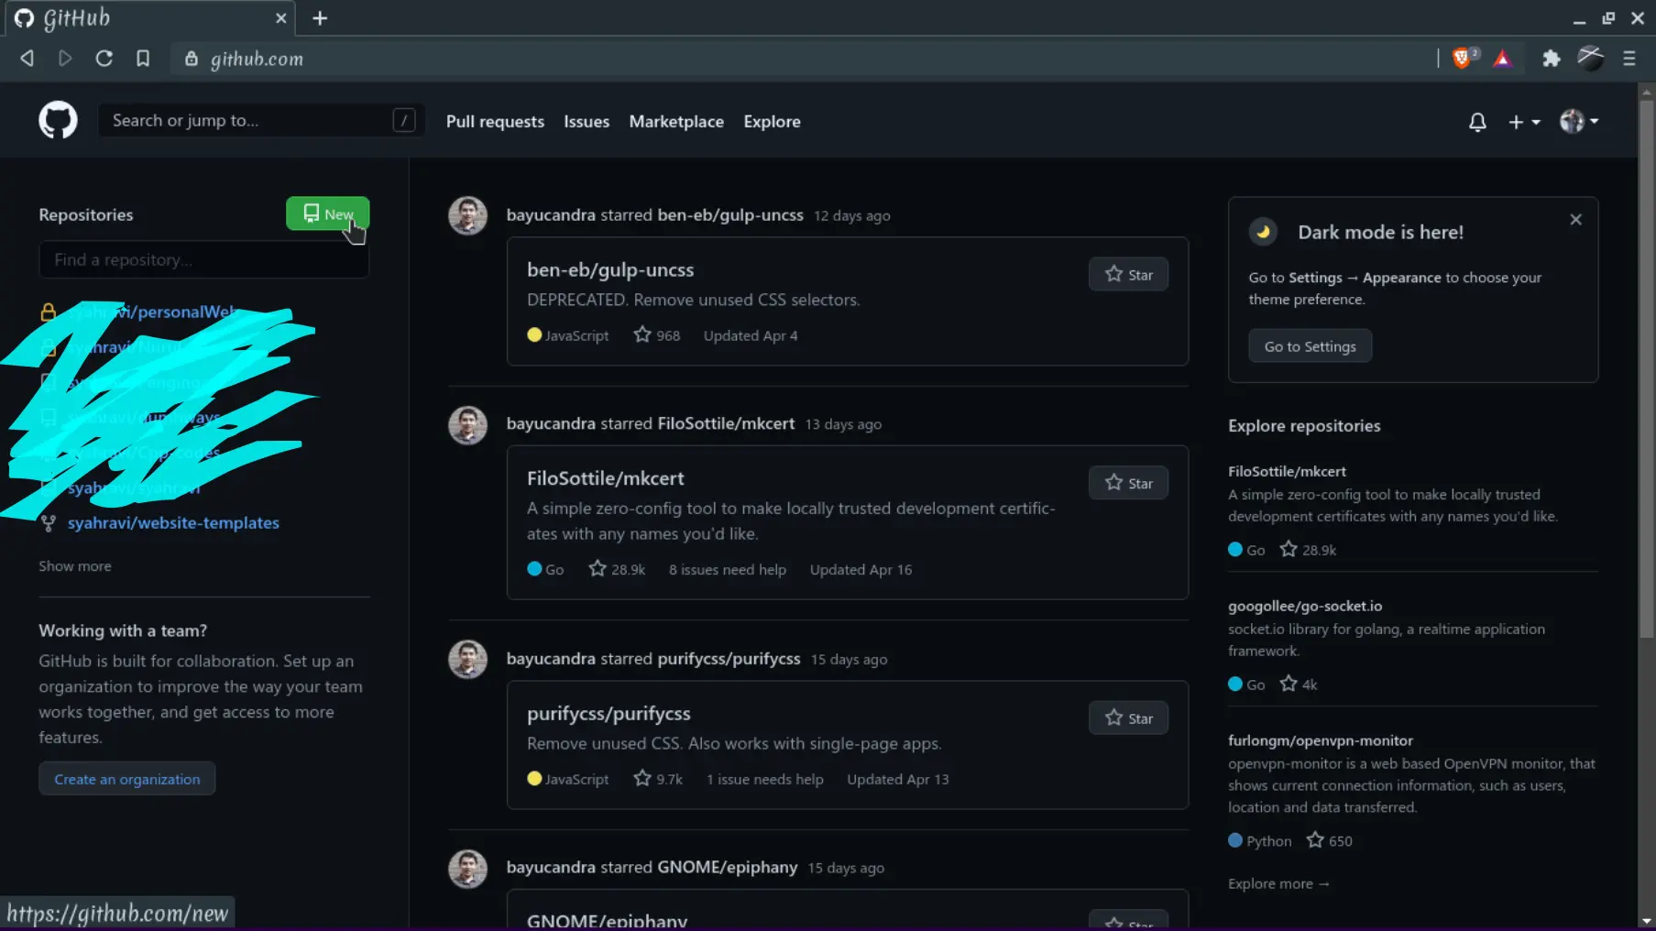
Task: Star purifycss/purifycss repository
Action: tap(1128, 717)
